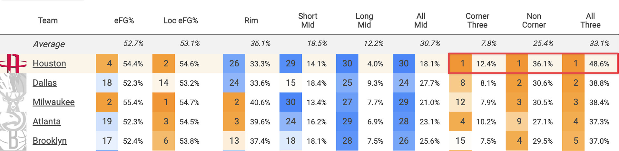Sort by the Rim column header
Image resolution: width=619 pixels, height=151 pixels.
click(x=251, y=21)
